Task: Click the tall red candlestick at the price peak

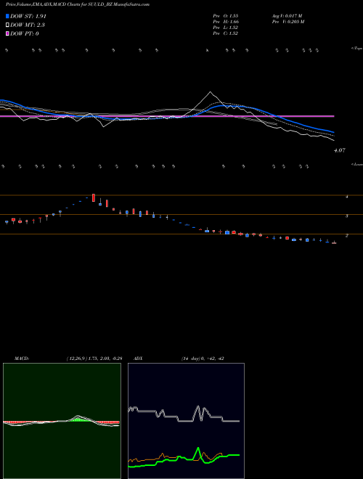Action: point(94,197)
